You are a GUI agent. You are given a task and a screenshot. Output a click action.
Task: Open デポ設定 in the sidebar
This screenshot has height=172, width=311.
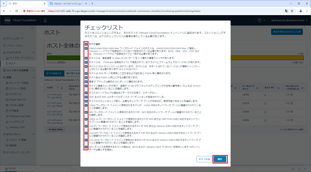point(15,111)
